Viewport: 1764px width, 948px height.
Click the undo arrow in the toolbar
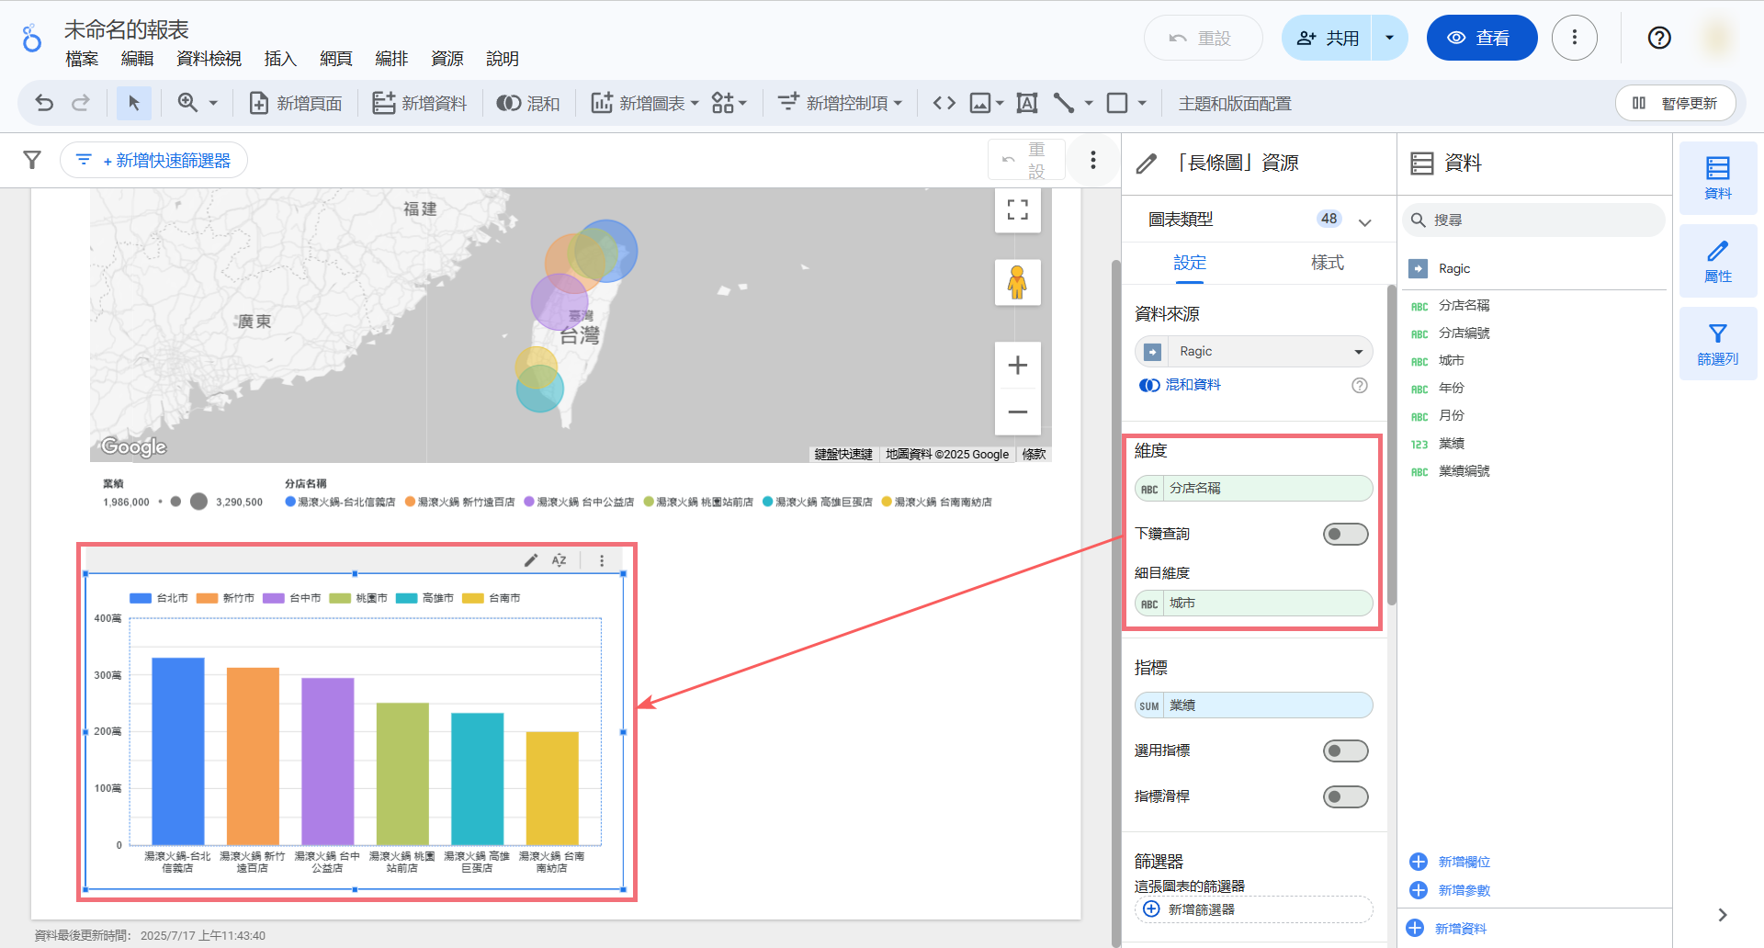44,103
